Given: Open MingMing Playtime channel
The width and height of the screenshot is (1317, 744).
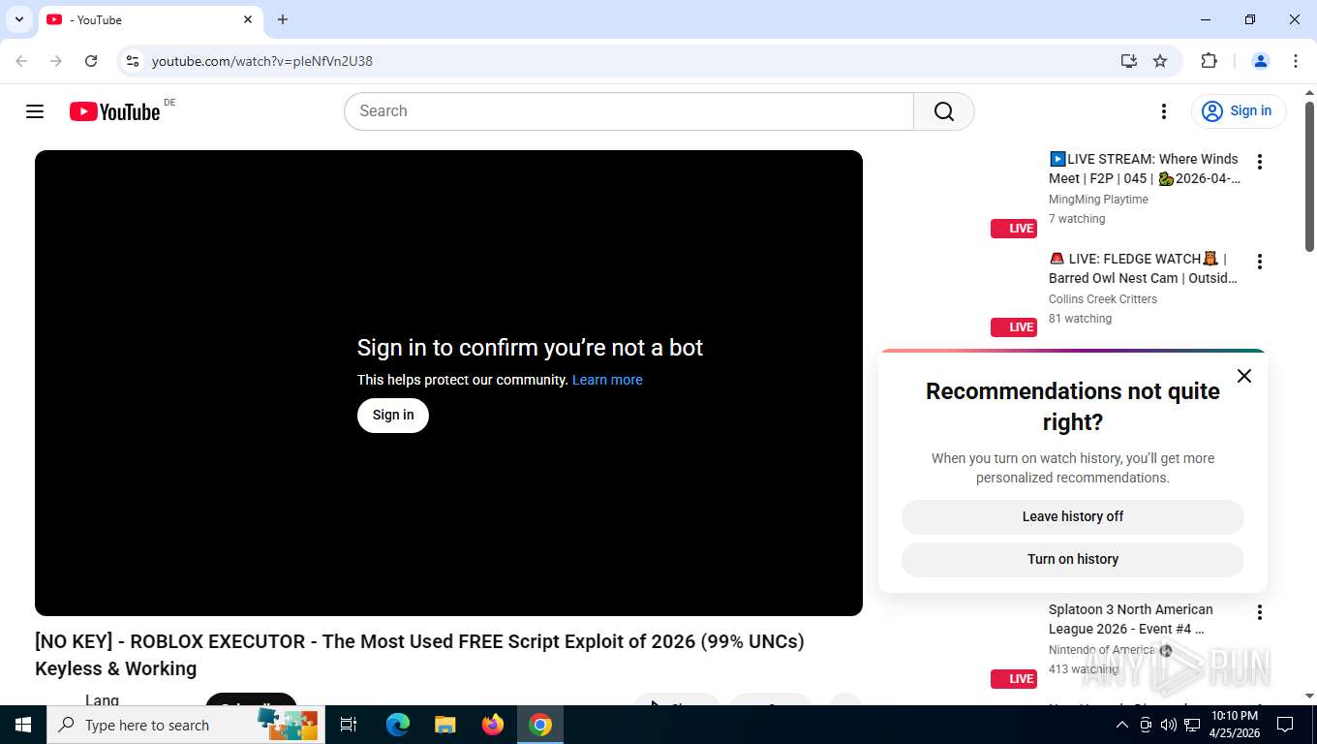Looking at the screenshot, I should (x=1098, y=200).
